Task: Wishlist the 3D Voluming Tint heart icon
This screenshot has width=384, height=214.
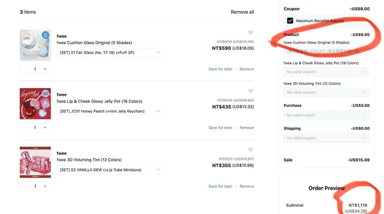Action: (x=251, y=150)
